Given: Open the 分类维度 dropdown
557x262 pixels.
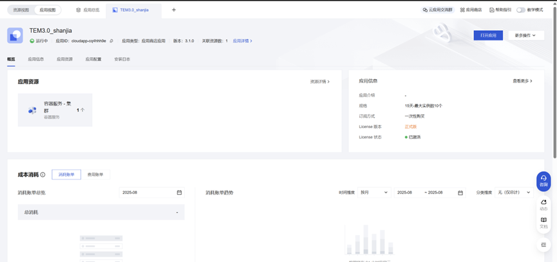Looking at the screenshot, I should (513, 192).
